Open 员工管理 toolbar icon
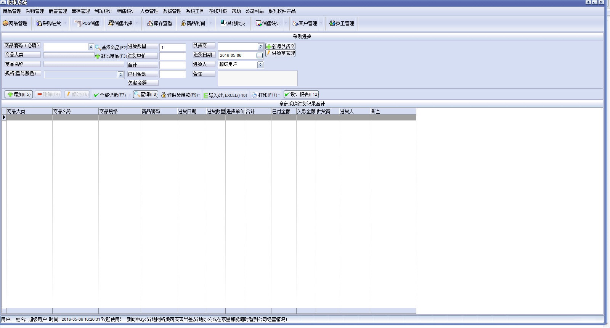The width and height of the screenshot is (610, 328). coord(342,23)
